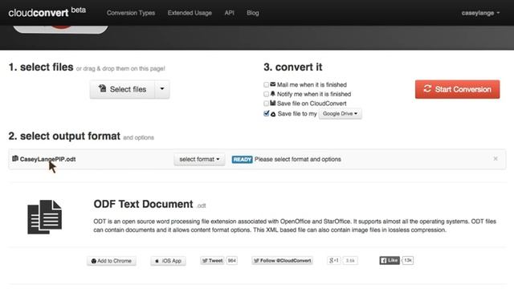Click the Add to Chrome button
514x289 pixels.
pos(112,261)
